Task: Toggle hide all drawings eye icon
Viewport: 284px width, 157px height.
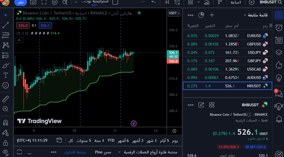Action: [x=6, y=153]
